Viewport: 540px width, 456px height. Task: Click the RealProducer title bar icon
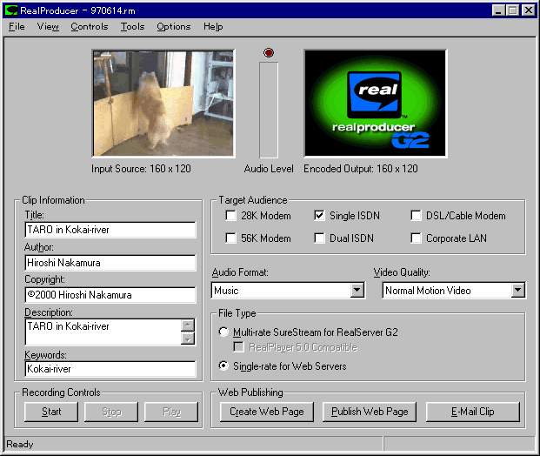(11, 10)
